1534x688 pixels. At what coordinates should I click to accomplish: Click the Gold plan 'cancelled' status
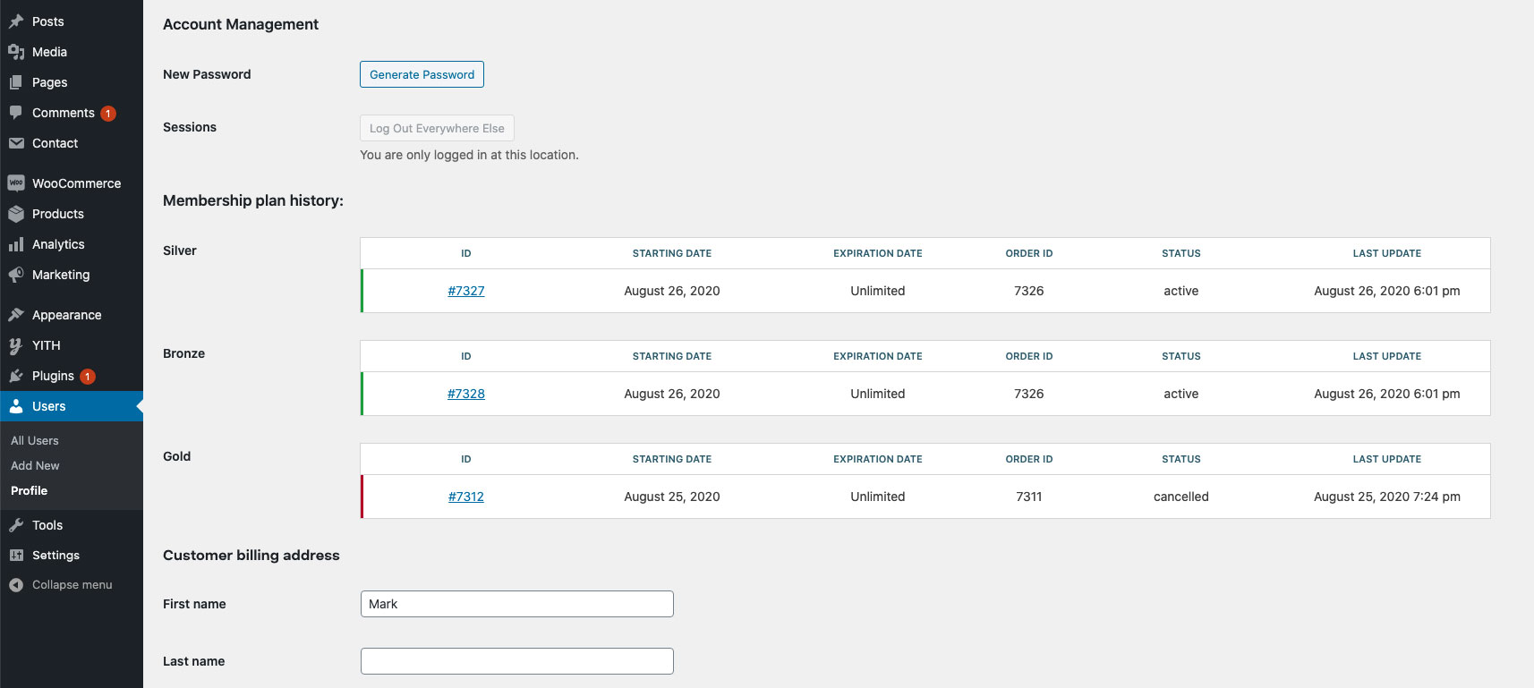point(1181,497)
